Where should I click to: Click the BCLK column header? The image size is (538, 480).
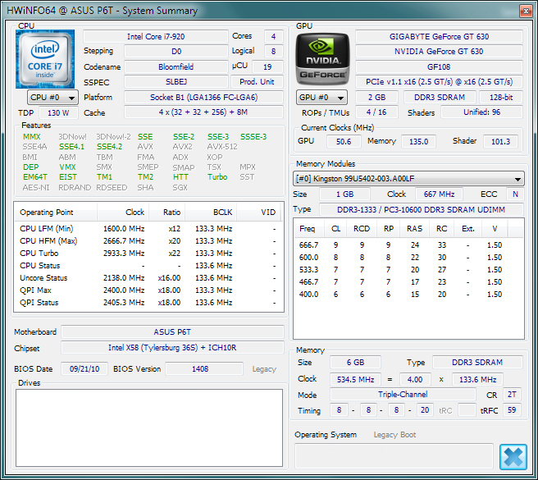pos(211,213)
